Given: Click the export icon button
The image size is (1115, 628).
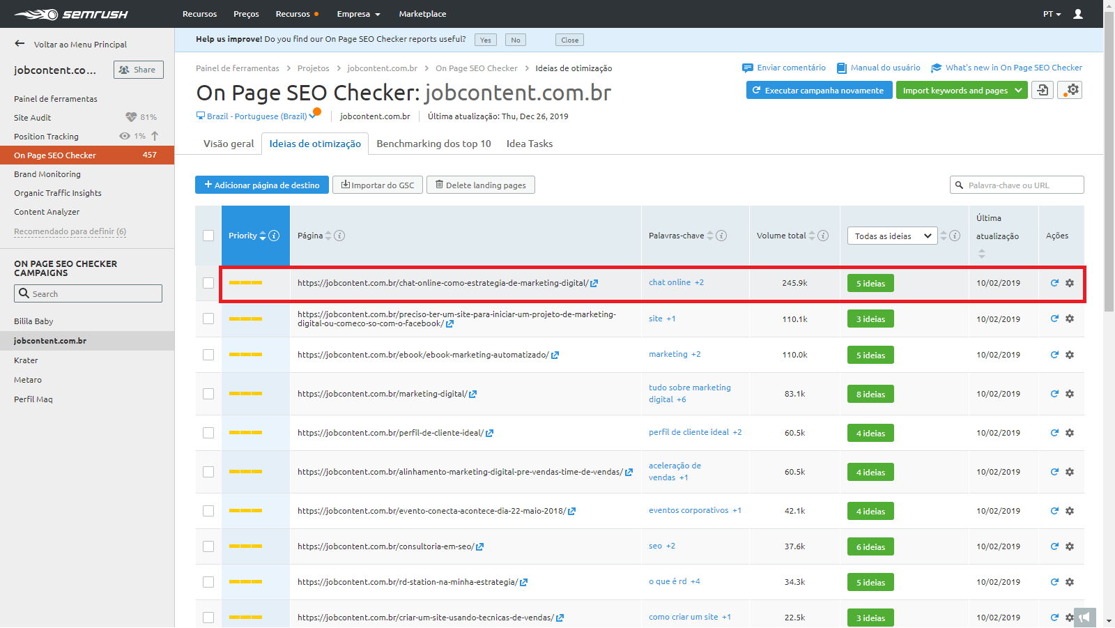Looking at the screenshot, I should point(1043,90).
